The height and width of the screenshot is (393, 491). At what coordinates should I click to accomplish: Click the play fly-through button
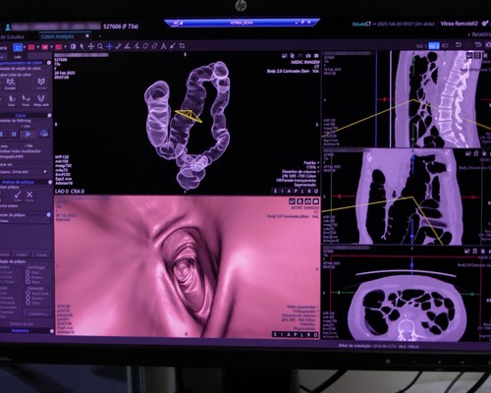point(28,134)
